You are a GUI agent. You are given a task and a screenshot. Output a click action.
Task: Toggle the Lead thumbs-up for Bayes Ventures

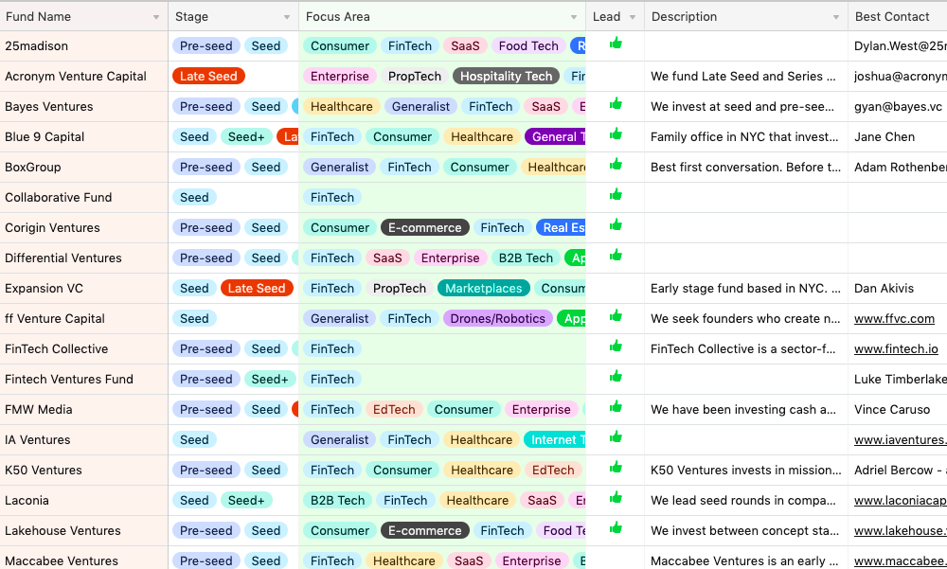[x=616, y=104]
